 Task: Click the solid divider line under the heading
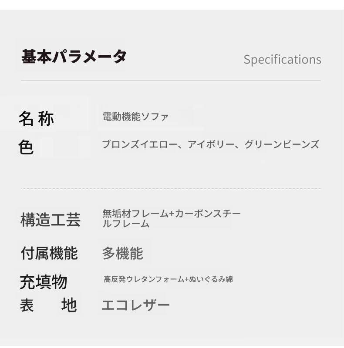[171, 80]
